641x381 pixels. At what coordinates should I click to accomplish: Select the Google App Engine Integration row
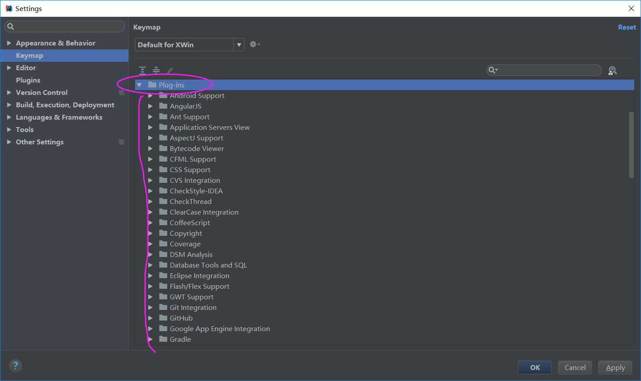coord(385,328)
